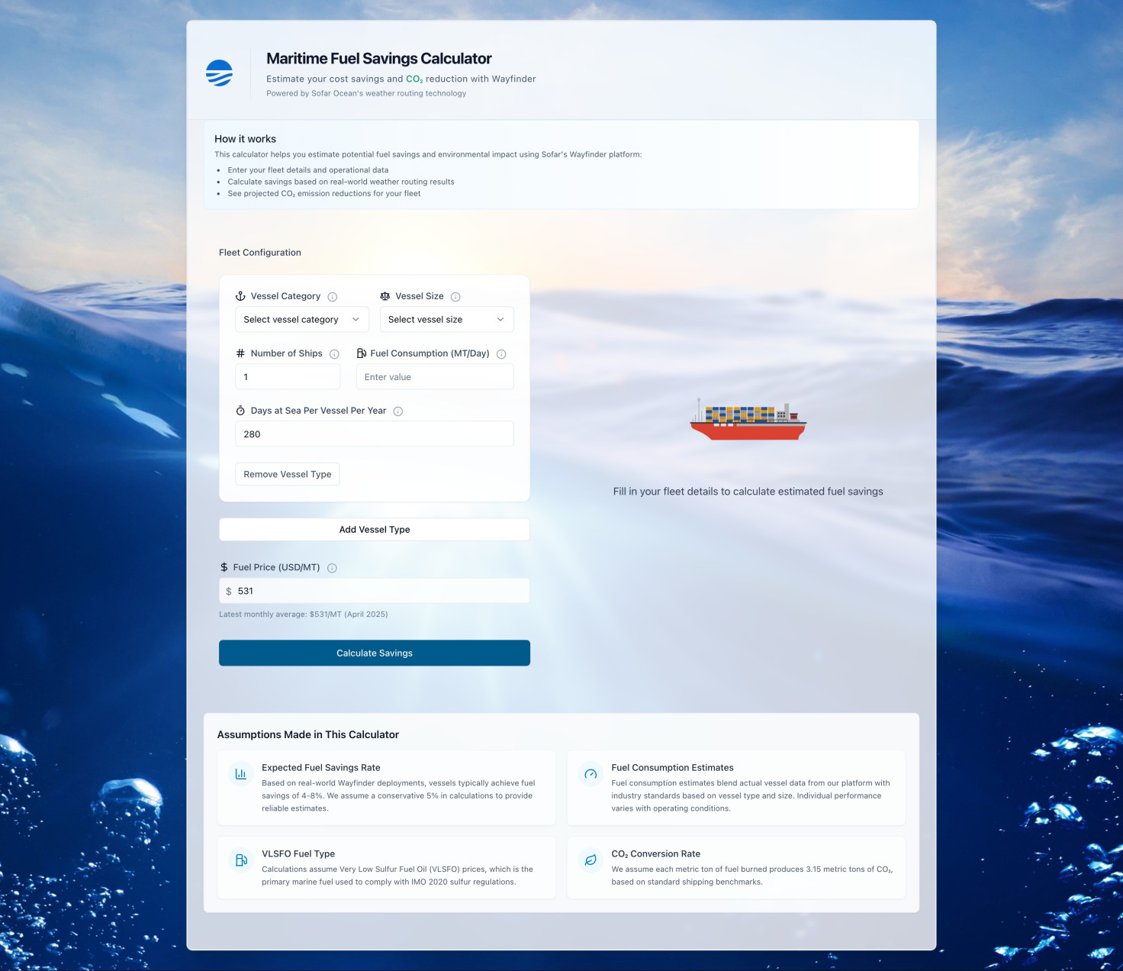The image size is (1123, 971).
Task: Open the Fuel Consumption info tooltip icon
Action: click(x=501, y=354)
